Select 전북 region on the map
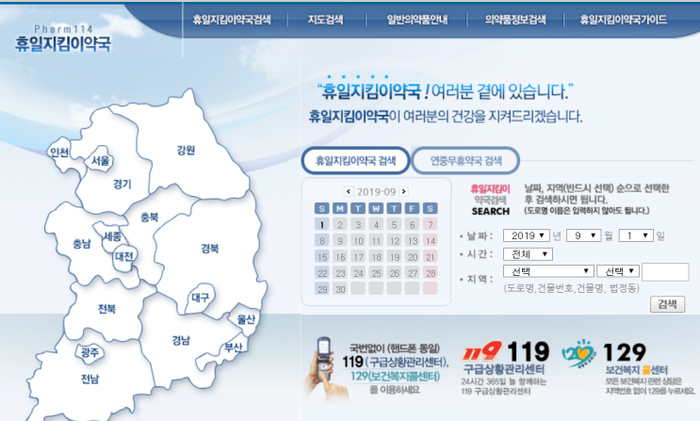The width and height of the screenshot is (700, 421). 106,309
